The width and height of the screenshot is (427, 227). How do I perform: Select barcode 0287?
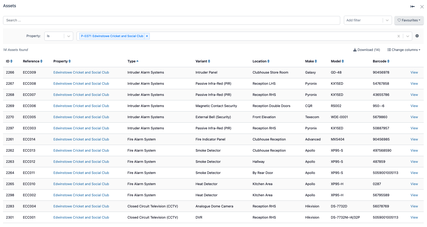377,184
